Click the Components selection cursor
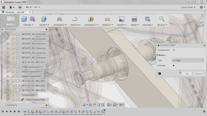The width and height of the screenshot is (207, 116). (174, 50)
